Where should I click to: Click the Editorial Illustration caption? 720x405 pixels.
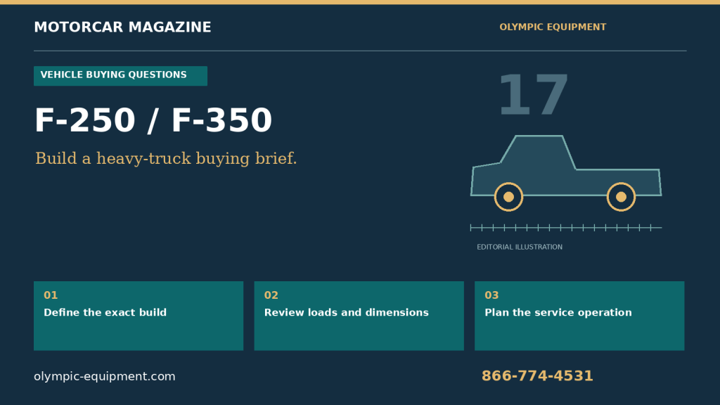click(520, 247)
